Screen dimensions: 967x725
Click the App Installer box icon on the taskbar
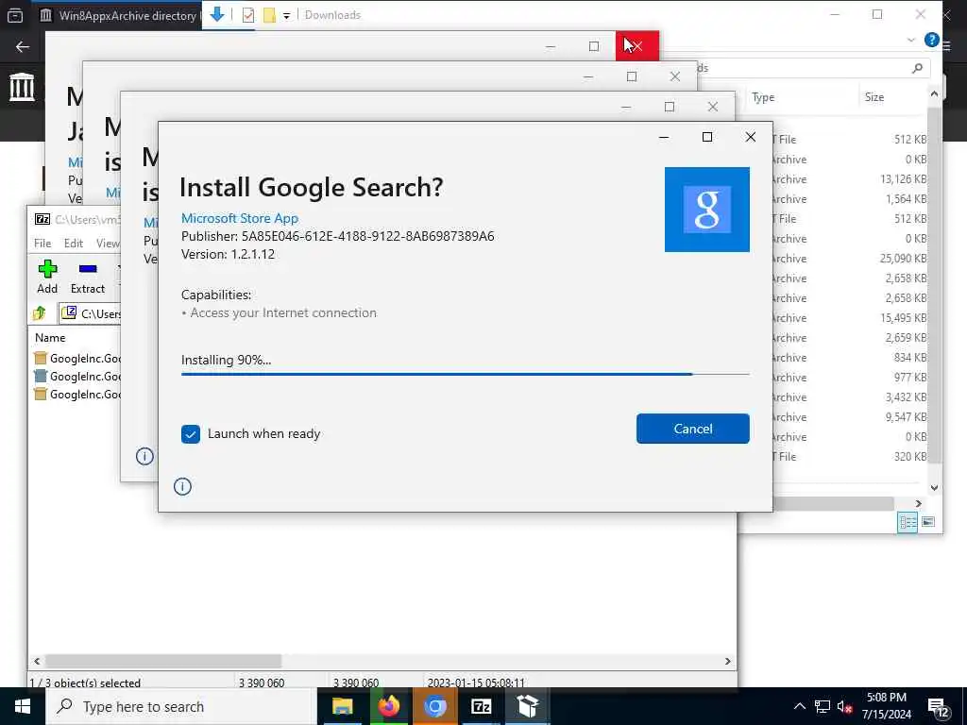527,706
